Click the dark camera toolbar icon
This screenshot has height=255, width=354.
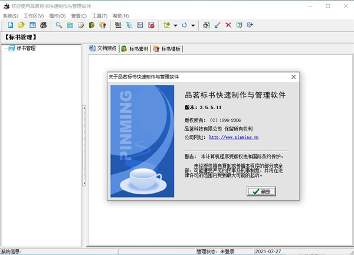(x=43, y=25)
